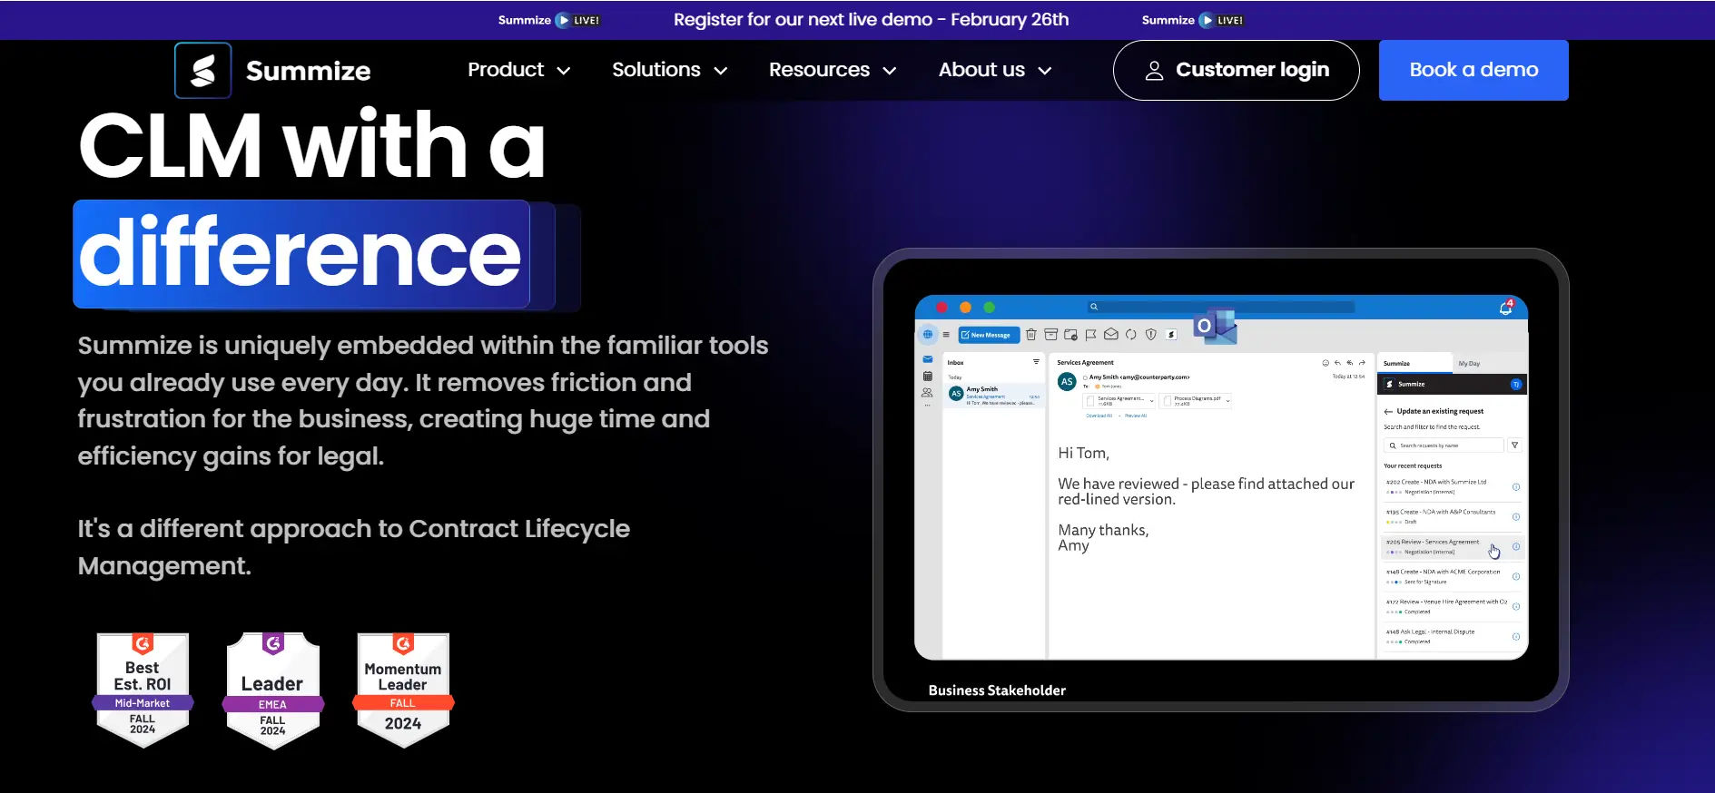Image resolution: width=1715 pixels, height=793 pixels.
Task: Open the Leader EMEA Fall 2024 badge
Action: 272,690
